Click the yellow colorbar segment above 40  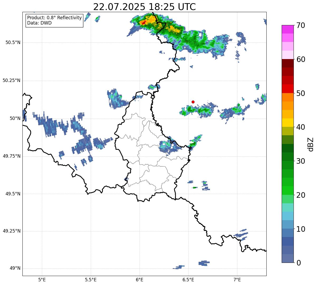[288, 123]
